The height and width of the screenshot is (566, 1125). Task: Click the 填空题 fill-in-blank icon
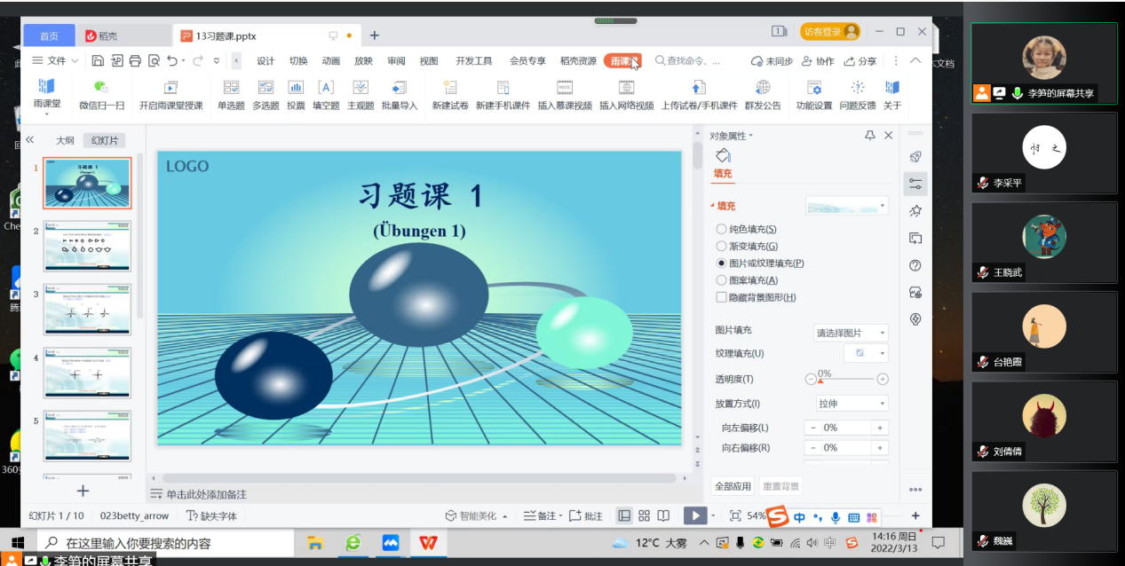326,88
